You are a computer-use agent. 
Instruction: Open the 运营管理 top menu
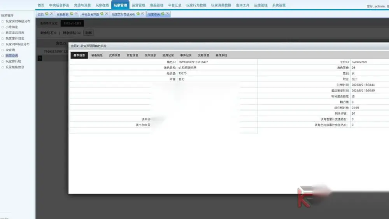click(138, 5)
